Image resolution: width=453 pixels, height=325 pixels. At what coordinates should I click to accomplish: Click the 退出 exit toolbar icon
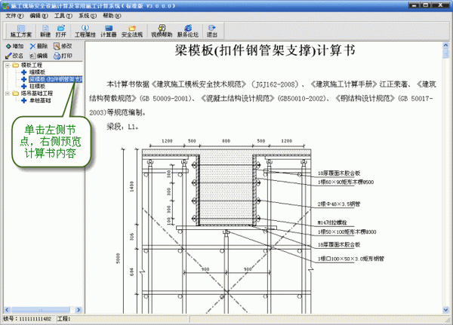click(x=211, y=30)
